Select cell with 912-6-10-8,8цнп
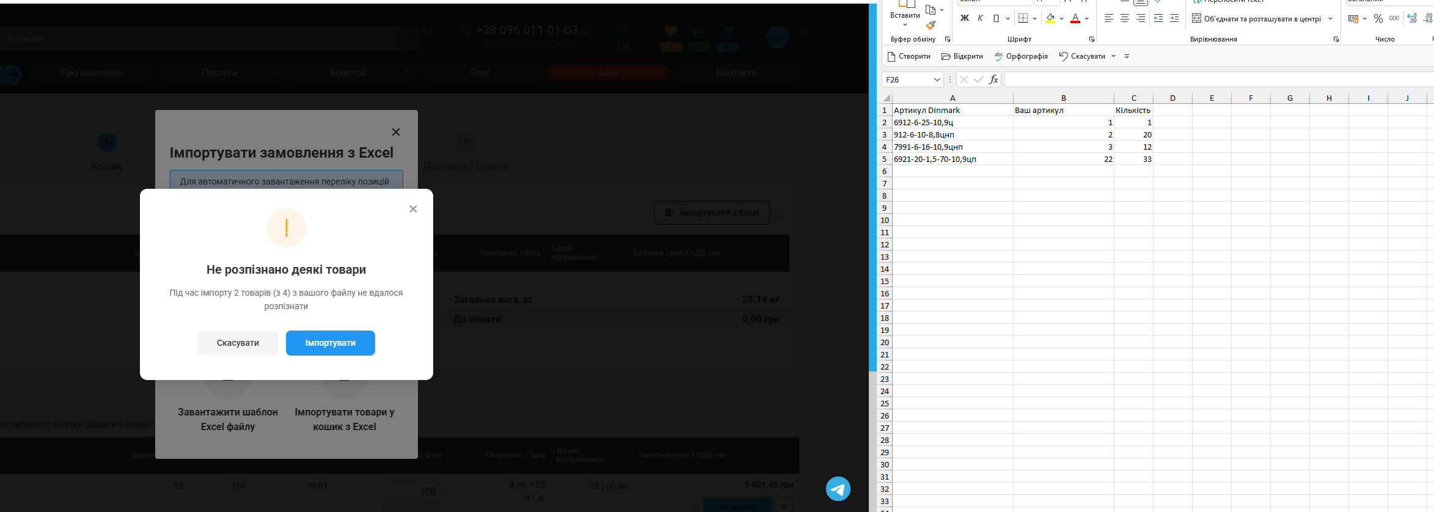This screenshot has height=512, width=1434. pyautogui.click(x=953, y=134)
